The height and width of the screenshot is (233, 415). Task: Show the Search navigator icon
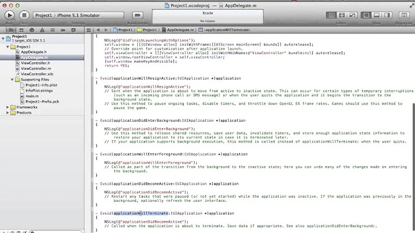click(32, 30)
